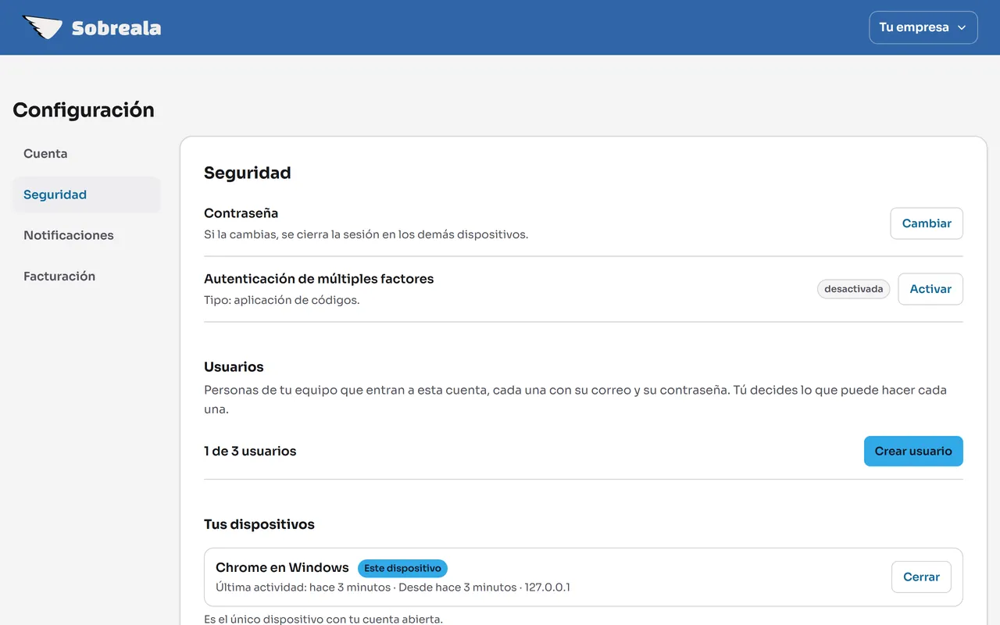Image resolution: width=1000 pixels, height=625 pixels.
Task: Click the Sobreala winged logo icon
Action: [x=42, y=27]
